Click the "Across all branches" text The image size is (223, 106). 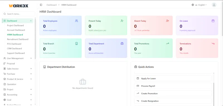(96, 53)
